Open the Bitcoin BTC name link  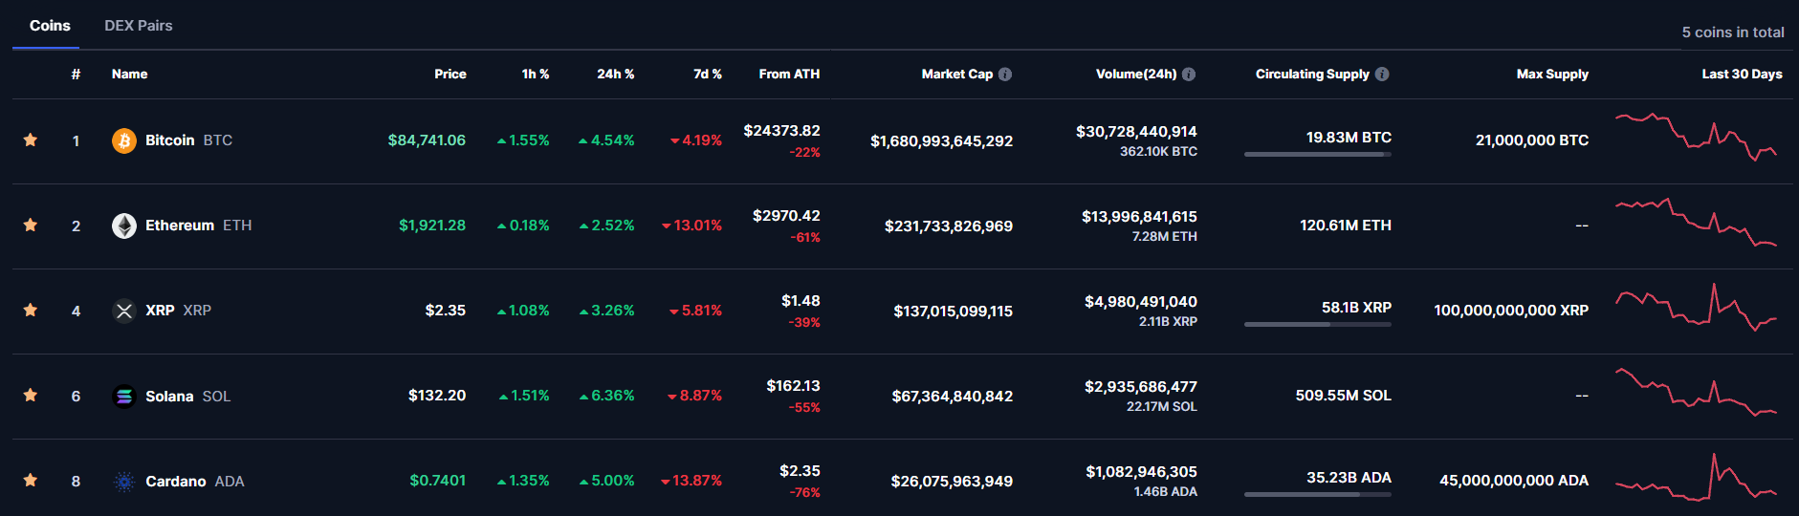pos(188,140)
